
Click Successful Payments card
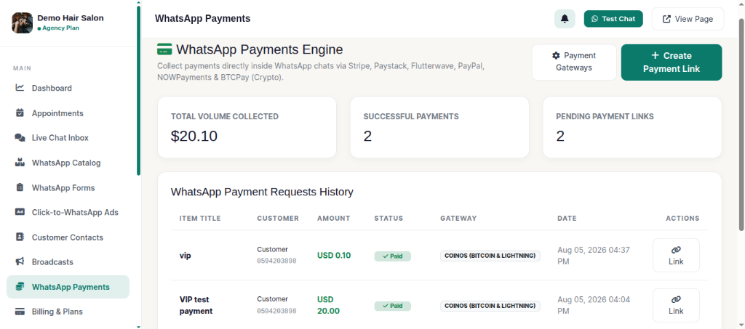coord(439,127)
